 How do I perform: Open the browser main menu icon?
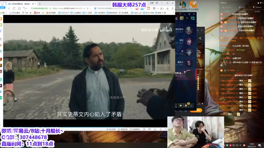(x=173, y=8)
